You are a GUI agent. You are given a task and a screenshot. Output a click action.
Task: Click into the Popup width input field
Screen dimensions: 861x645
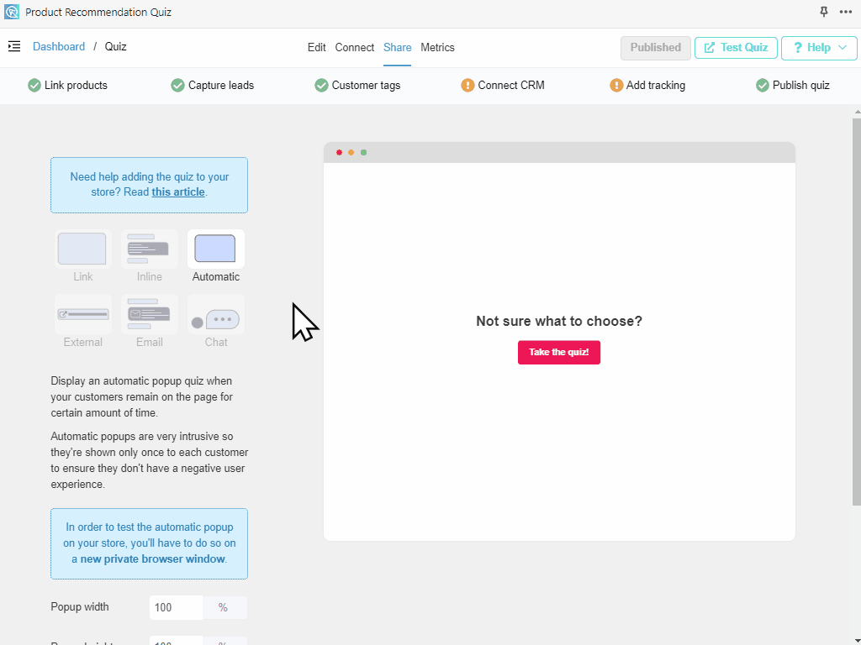coord(176,608)
